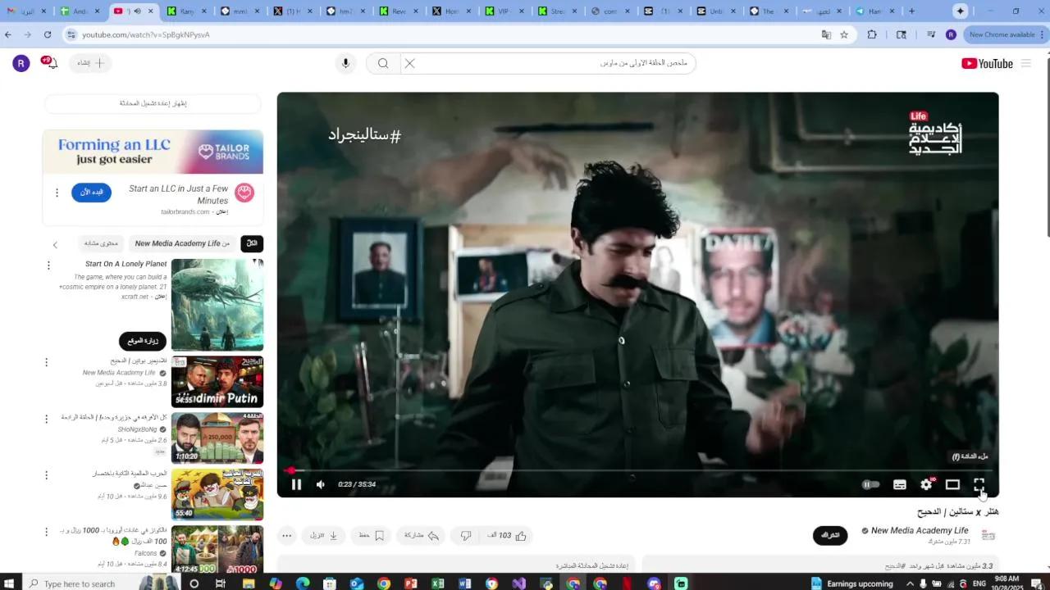Open more actions ellipsis below video
This screenshot has height=590, width=1050.
pyautogui.click(x=286, y=535)
